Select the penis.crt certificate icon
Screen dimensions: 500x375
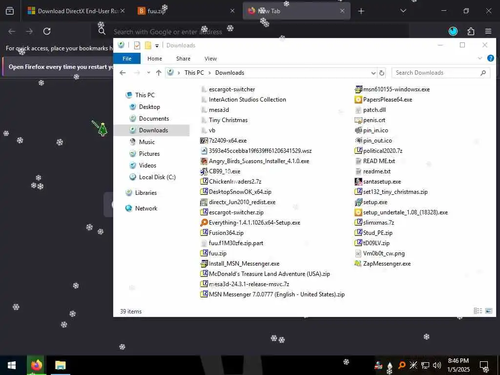tap(358, 120)
